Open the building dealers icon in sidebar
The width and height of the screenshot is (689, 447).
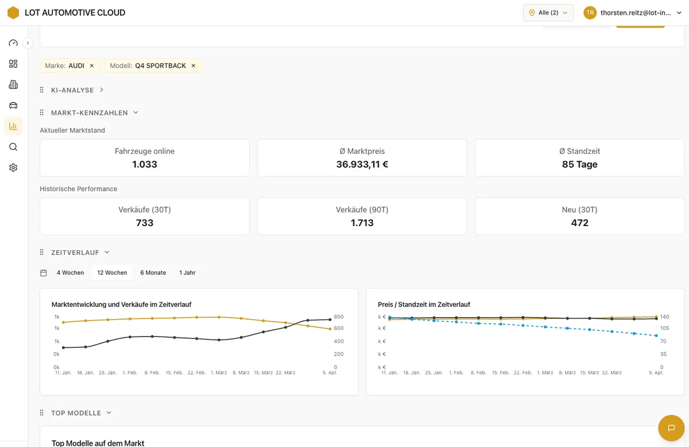click(x=13, y=84)
